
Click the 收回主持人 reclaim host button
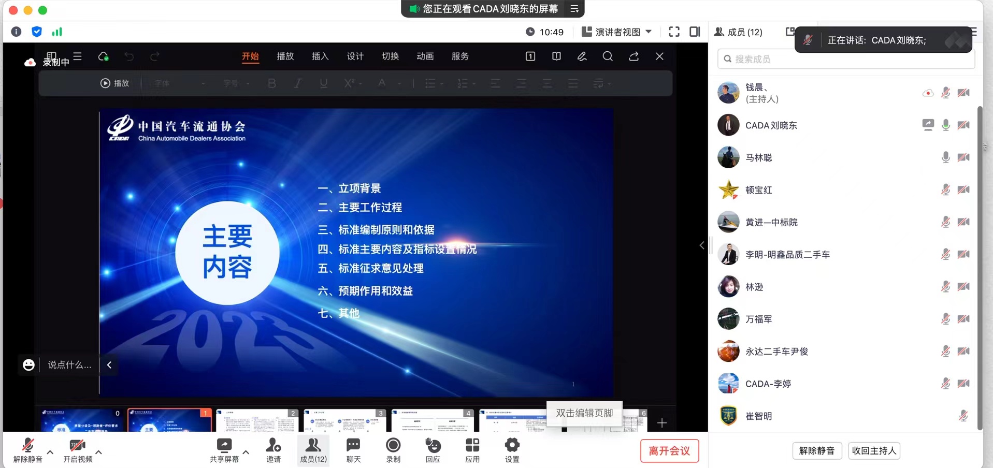[x=873, y=450]
